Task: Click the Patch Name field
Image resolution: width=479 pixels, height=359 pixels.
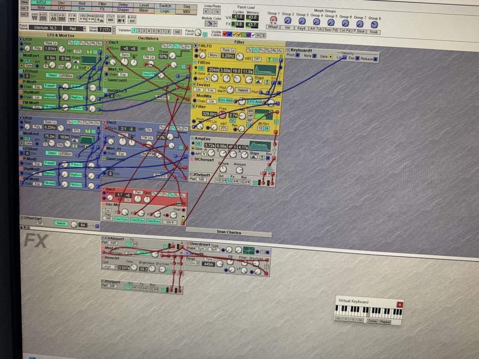Action: coord(45,28)
